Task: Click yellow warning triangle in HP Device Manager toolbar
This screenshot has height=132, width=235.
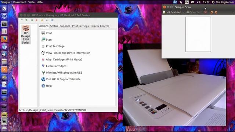Action: click(42, 20)
